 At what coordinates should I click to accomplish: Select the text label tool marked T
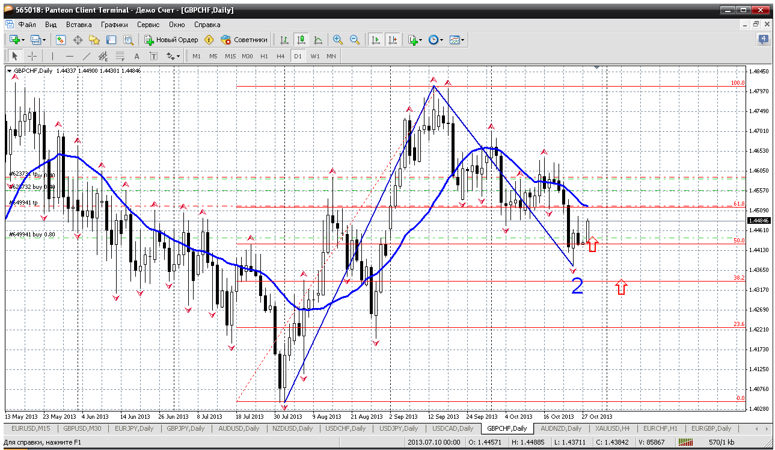pos(154,56)
